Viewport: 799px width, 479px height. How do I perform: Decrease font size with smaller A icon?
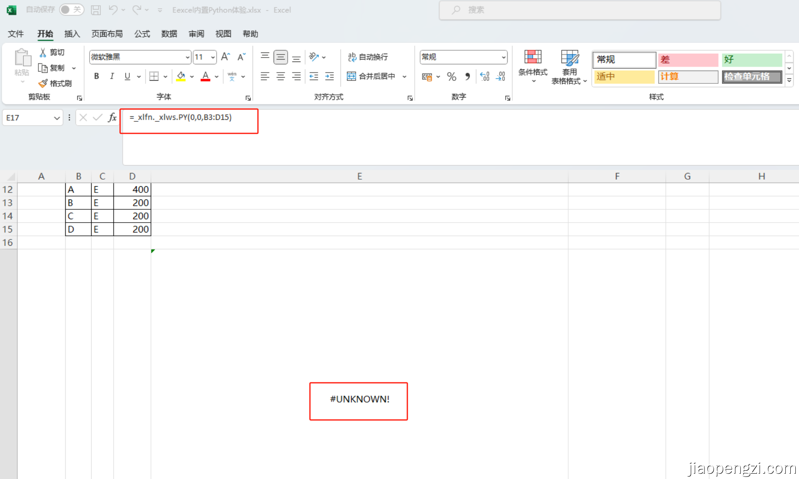coord(241,57)
